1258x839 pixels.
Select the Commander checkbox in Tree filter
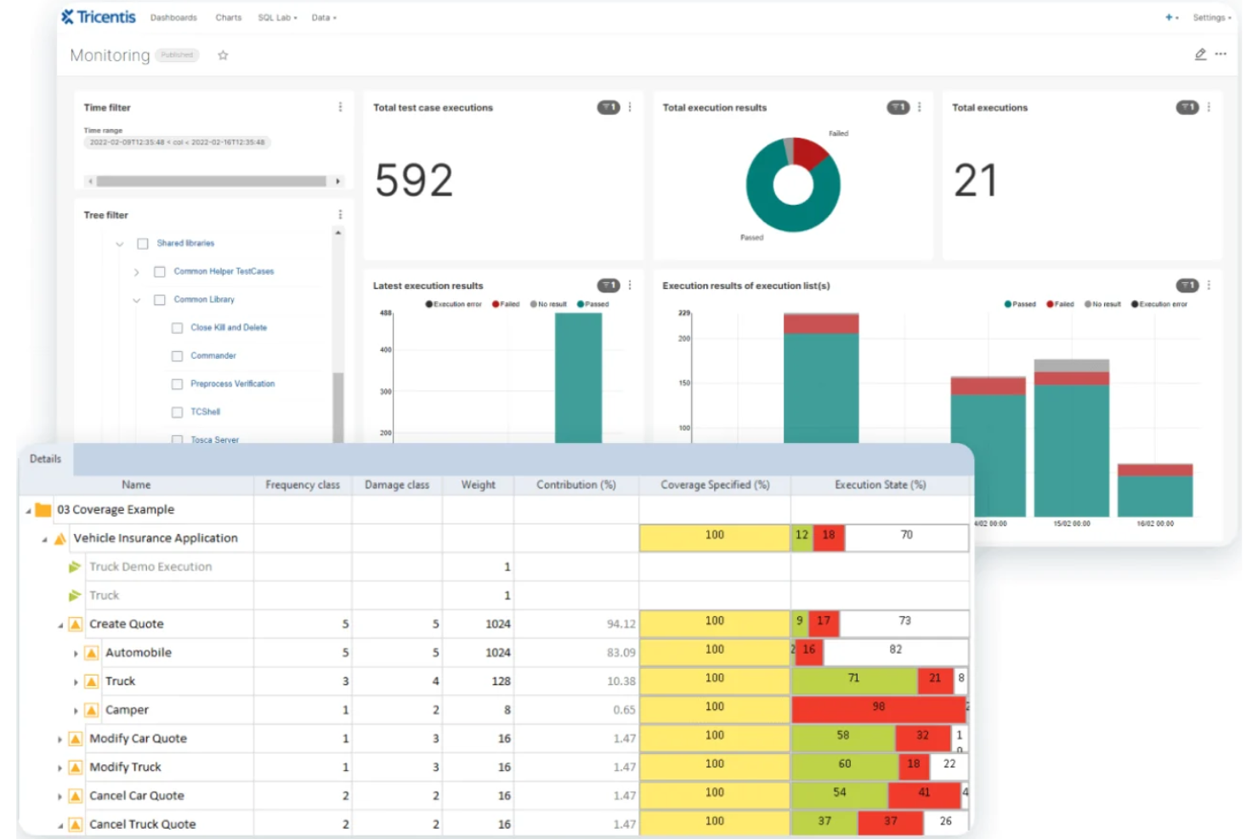[176, 355]
